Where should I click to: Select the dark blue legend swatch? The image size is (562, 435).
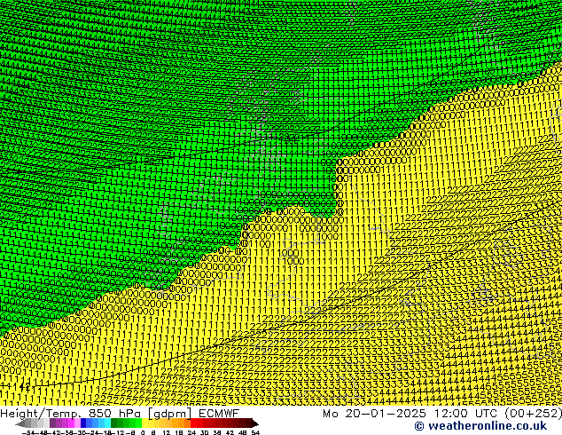(83, 423)
